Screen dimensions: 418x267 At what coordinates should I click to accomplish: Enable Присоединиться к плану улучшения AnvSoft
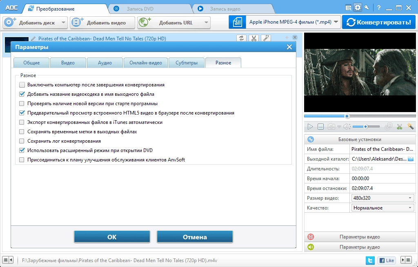[22, 160]
